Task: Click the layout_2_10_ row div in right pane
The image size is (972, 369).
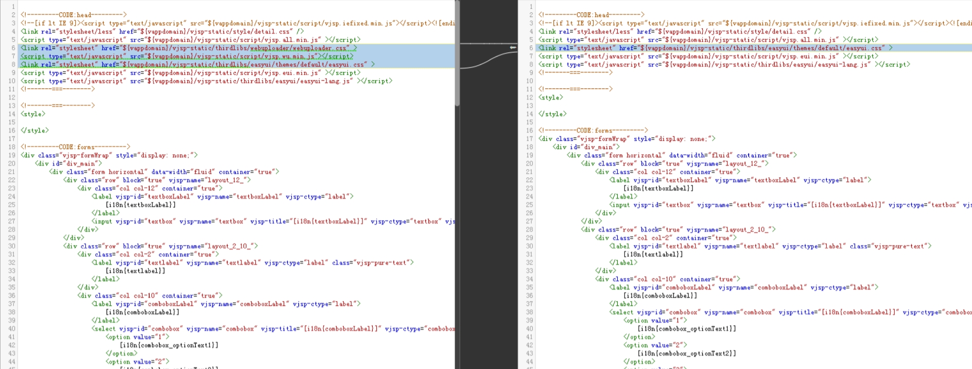Action: point(679,230)
